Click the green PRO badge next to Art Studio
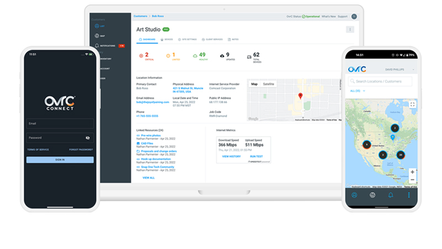Screen dimensions: 442x249 [166, 29]
